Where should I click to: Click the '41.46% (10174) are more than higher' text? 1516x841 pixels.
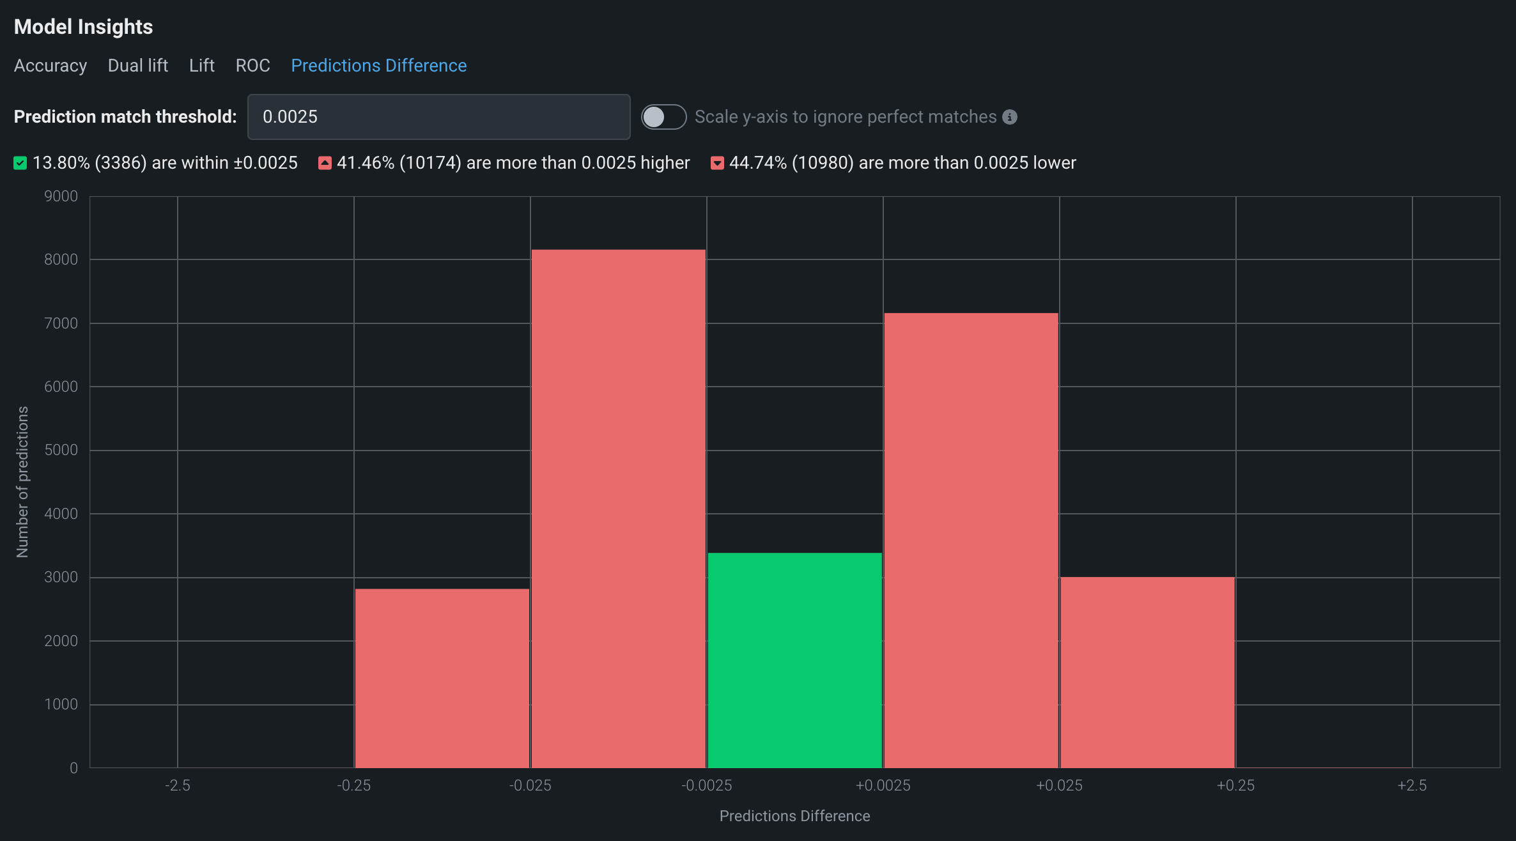click(513, 163)
